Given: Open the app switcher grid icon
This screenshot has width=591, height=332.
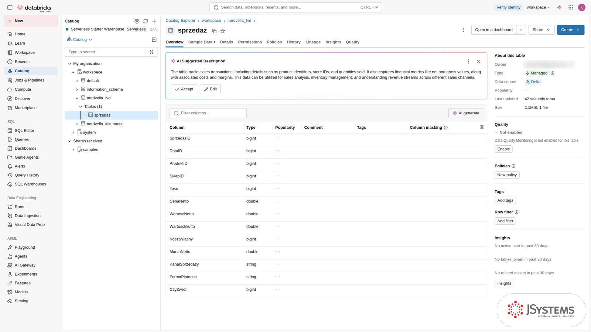Looking at the screenshot, I should click(571, 7).
